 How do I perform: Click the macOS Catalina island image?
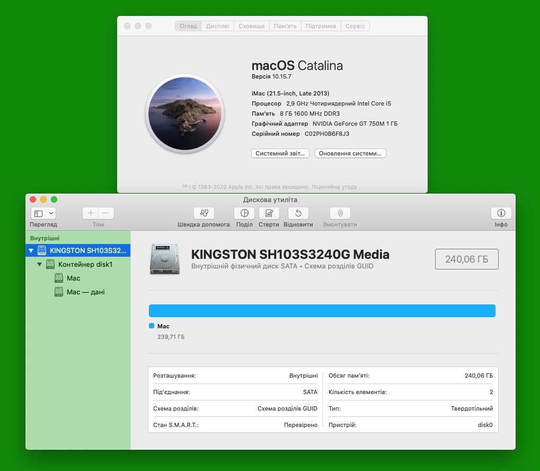[x=185, y=114]
